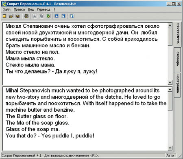This screenshot has width=183, height=159.
Task: Click the line 'The Butter glass on floor.'
Action: tap(37, 116)
